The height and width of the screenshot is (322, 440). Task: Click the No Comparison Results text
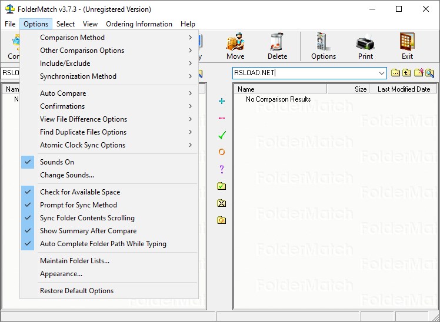coord(278,99)
